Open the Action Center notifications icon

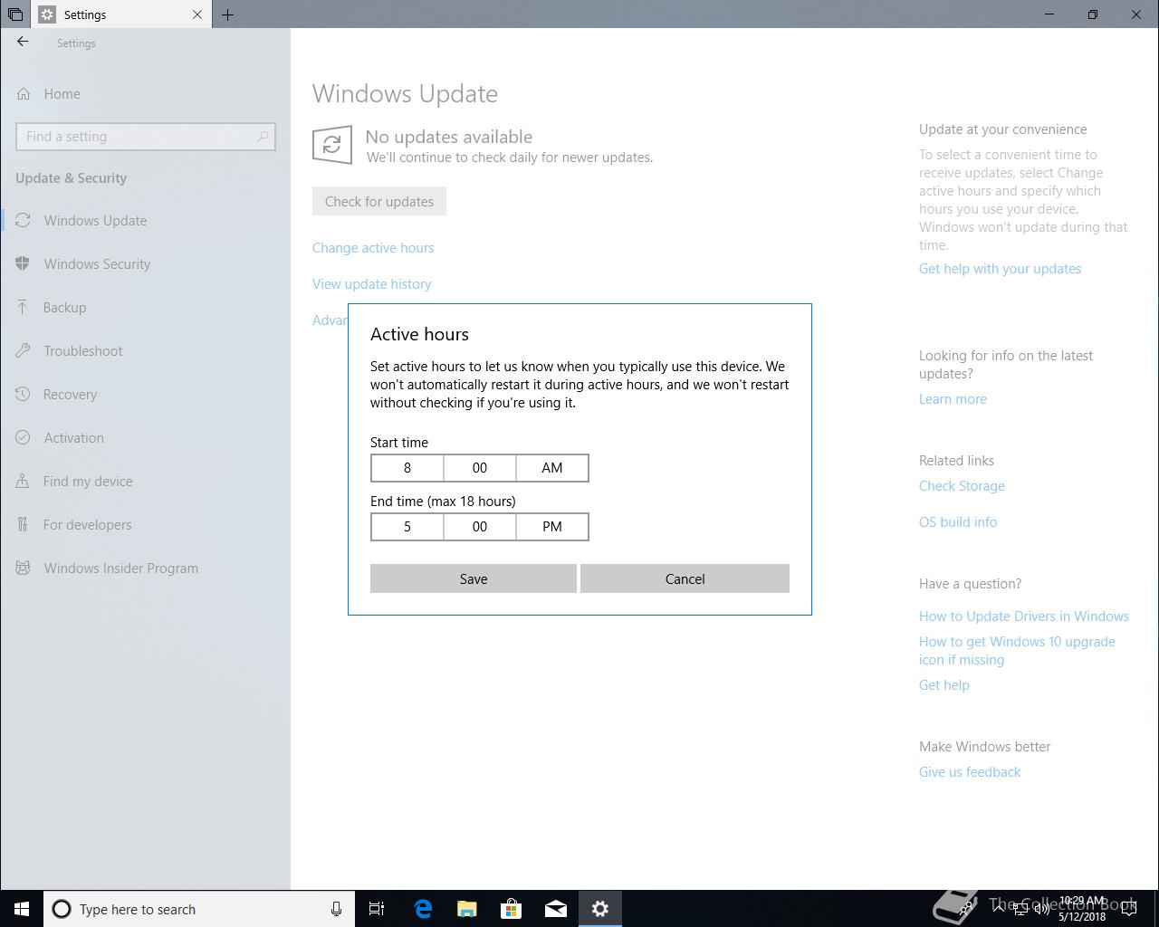tap(1129, 909)
